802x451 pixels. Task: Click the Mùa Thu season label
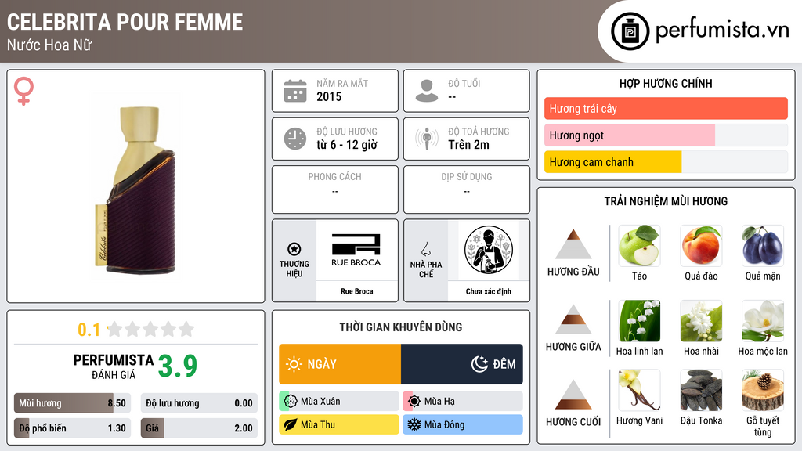318,424
